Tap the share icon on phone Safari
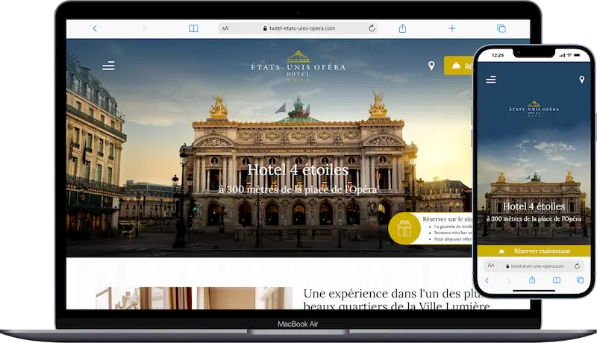The image size is (597, 343). [532, 280]
